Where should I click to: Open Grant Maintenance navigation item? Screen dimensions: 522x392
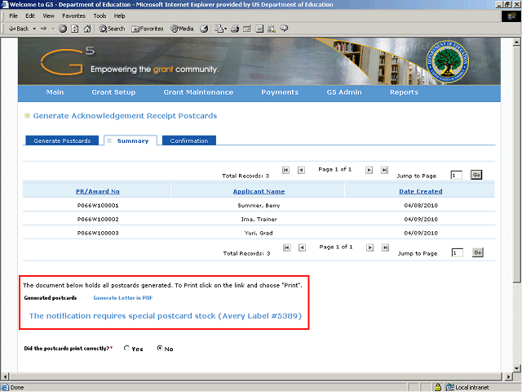tap(198, 92)
